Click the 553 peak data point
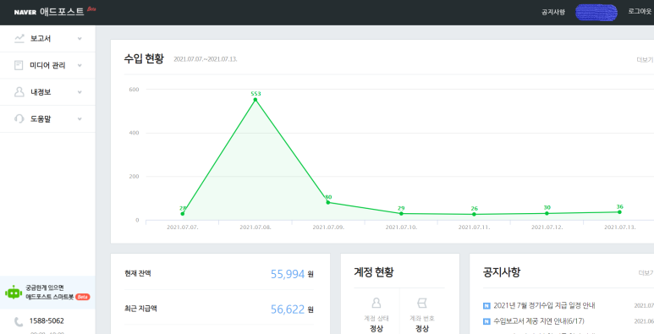This screenshot has width=654, height=334. click(256, 99)
